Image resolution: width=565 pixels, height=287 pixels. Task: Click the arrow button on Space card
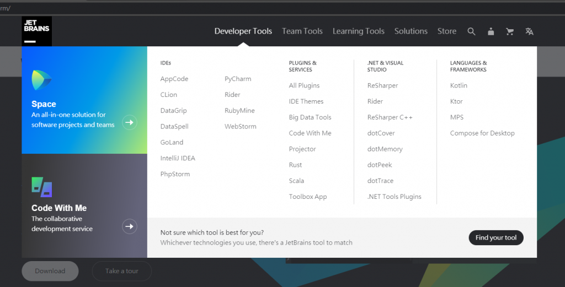pos(129,122)
